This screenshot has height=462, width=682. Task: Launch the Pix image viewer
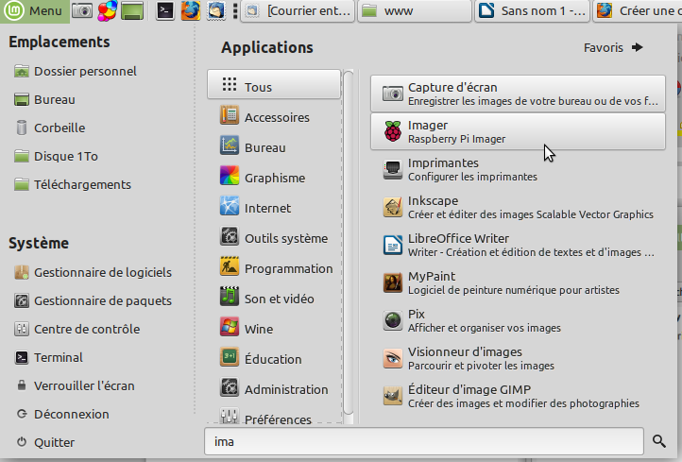[x=518, y=320]
